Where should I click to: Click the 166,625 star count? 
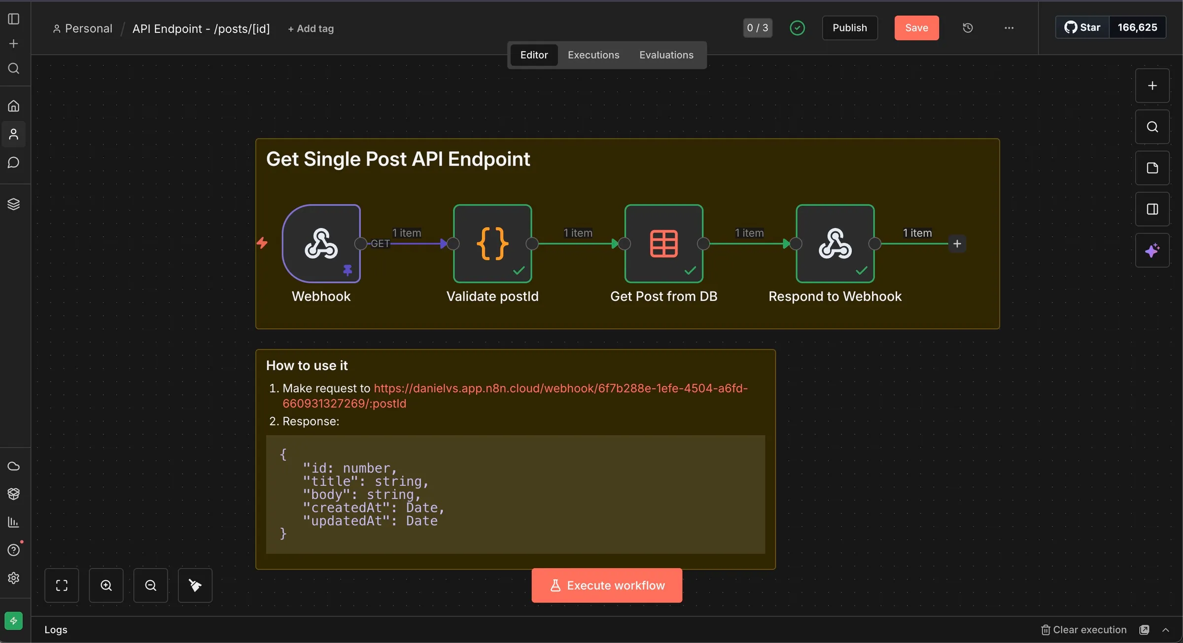1137,27
